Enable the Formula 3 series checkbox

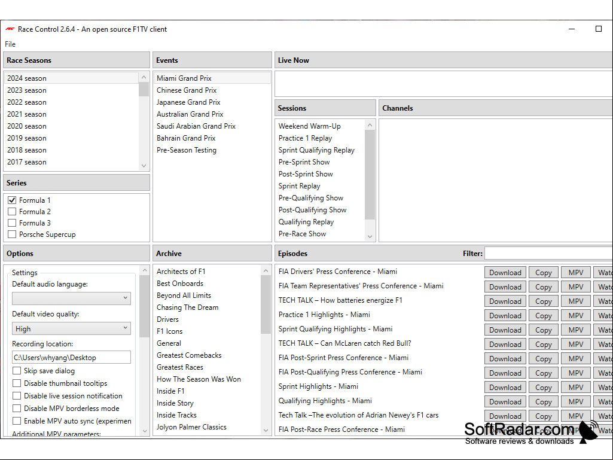(12, 223)
